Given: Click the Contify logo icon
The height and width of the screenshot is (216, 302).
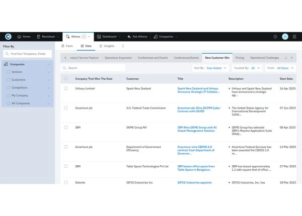Looking at the screenshot, I should (8, 37).
